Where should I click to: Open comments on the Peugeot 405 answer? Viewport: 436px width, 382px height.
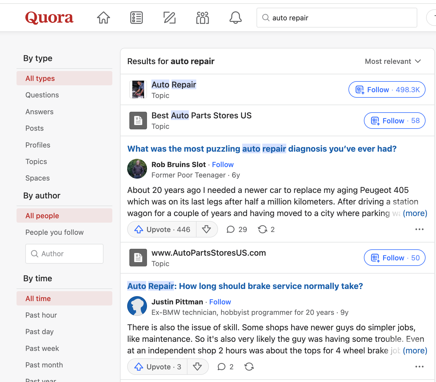236,229
